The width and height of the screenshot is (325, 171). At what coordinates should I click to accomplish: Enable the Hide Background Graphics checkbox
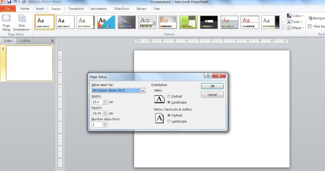click(x=310, y=26)
